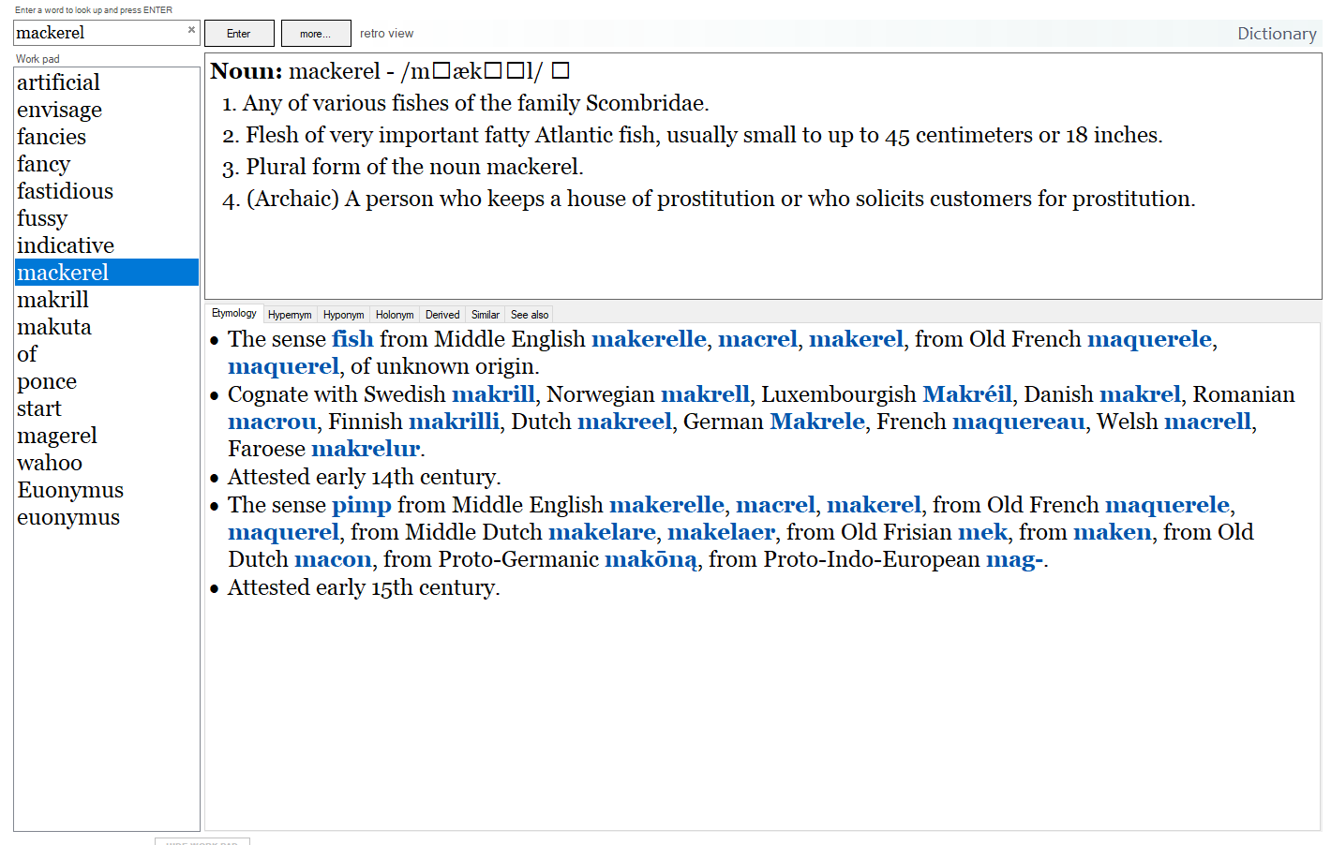The image size is (1331, 845).
Task: Open the Similar tab
Action: click(x=486, y=315)
